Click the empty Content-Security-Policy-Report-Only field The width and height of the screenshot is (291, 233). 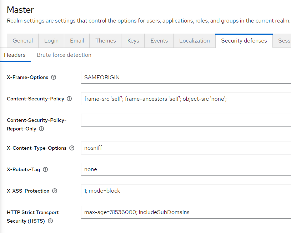pos(186,120)
